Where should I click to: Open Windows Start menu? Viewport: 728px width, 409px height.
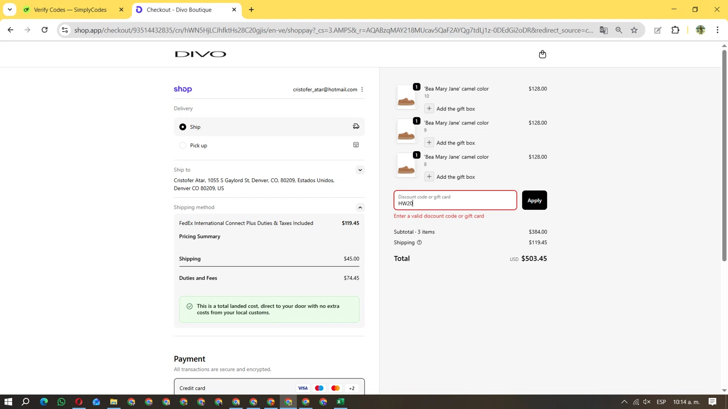click(x=8, y=402)
